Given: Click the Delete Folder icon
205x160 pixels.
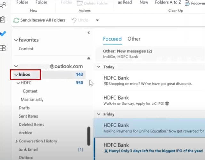Looking at the screenshot, I should tap(80, 3).
